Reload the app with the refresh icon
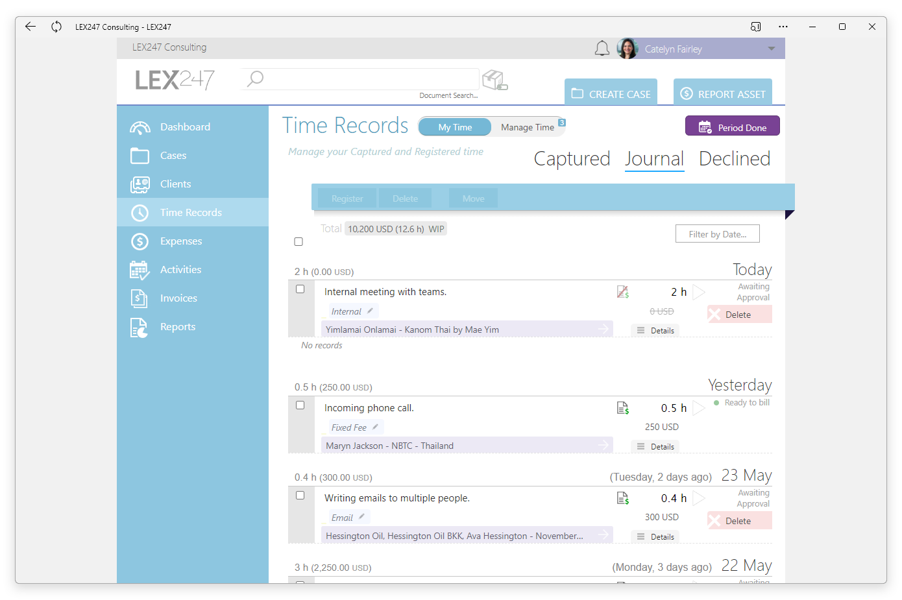Image resolution: width=902 pixels, height=600 pixels. click(x=56, y=27)
